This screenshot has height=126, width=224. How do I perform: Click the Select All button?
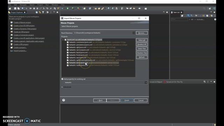click(x=142, y=40)
